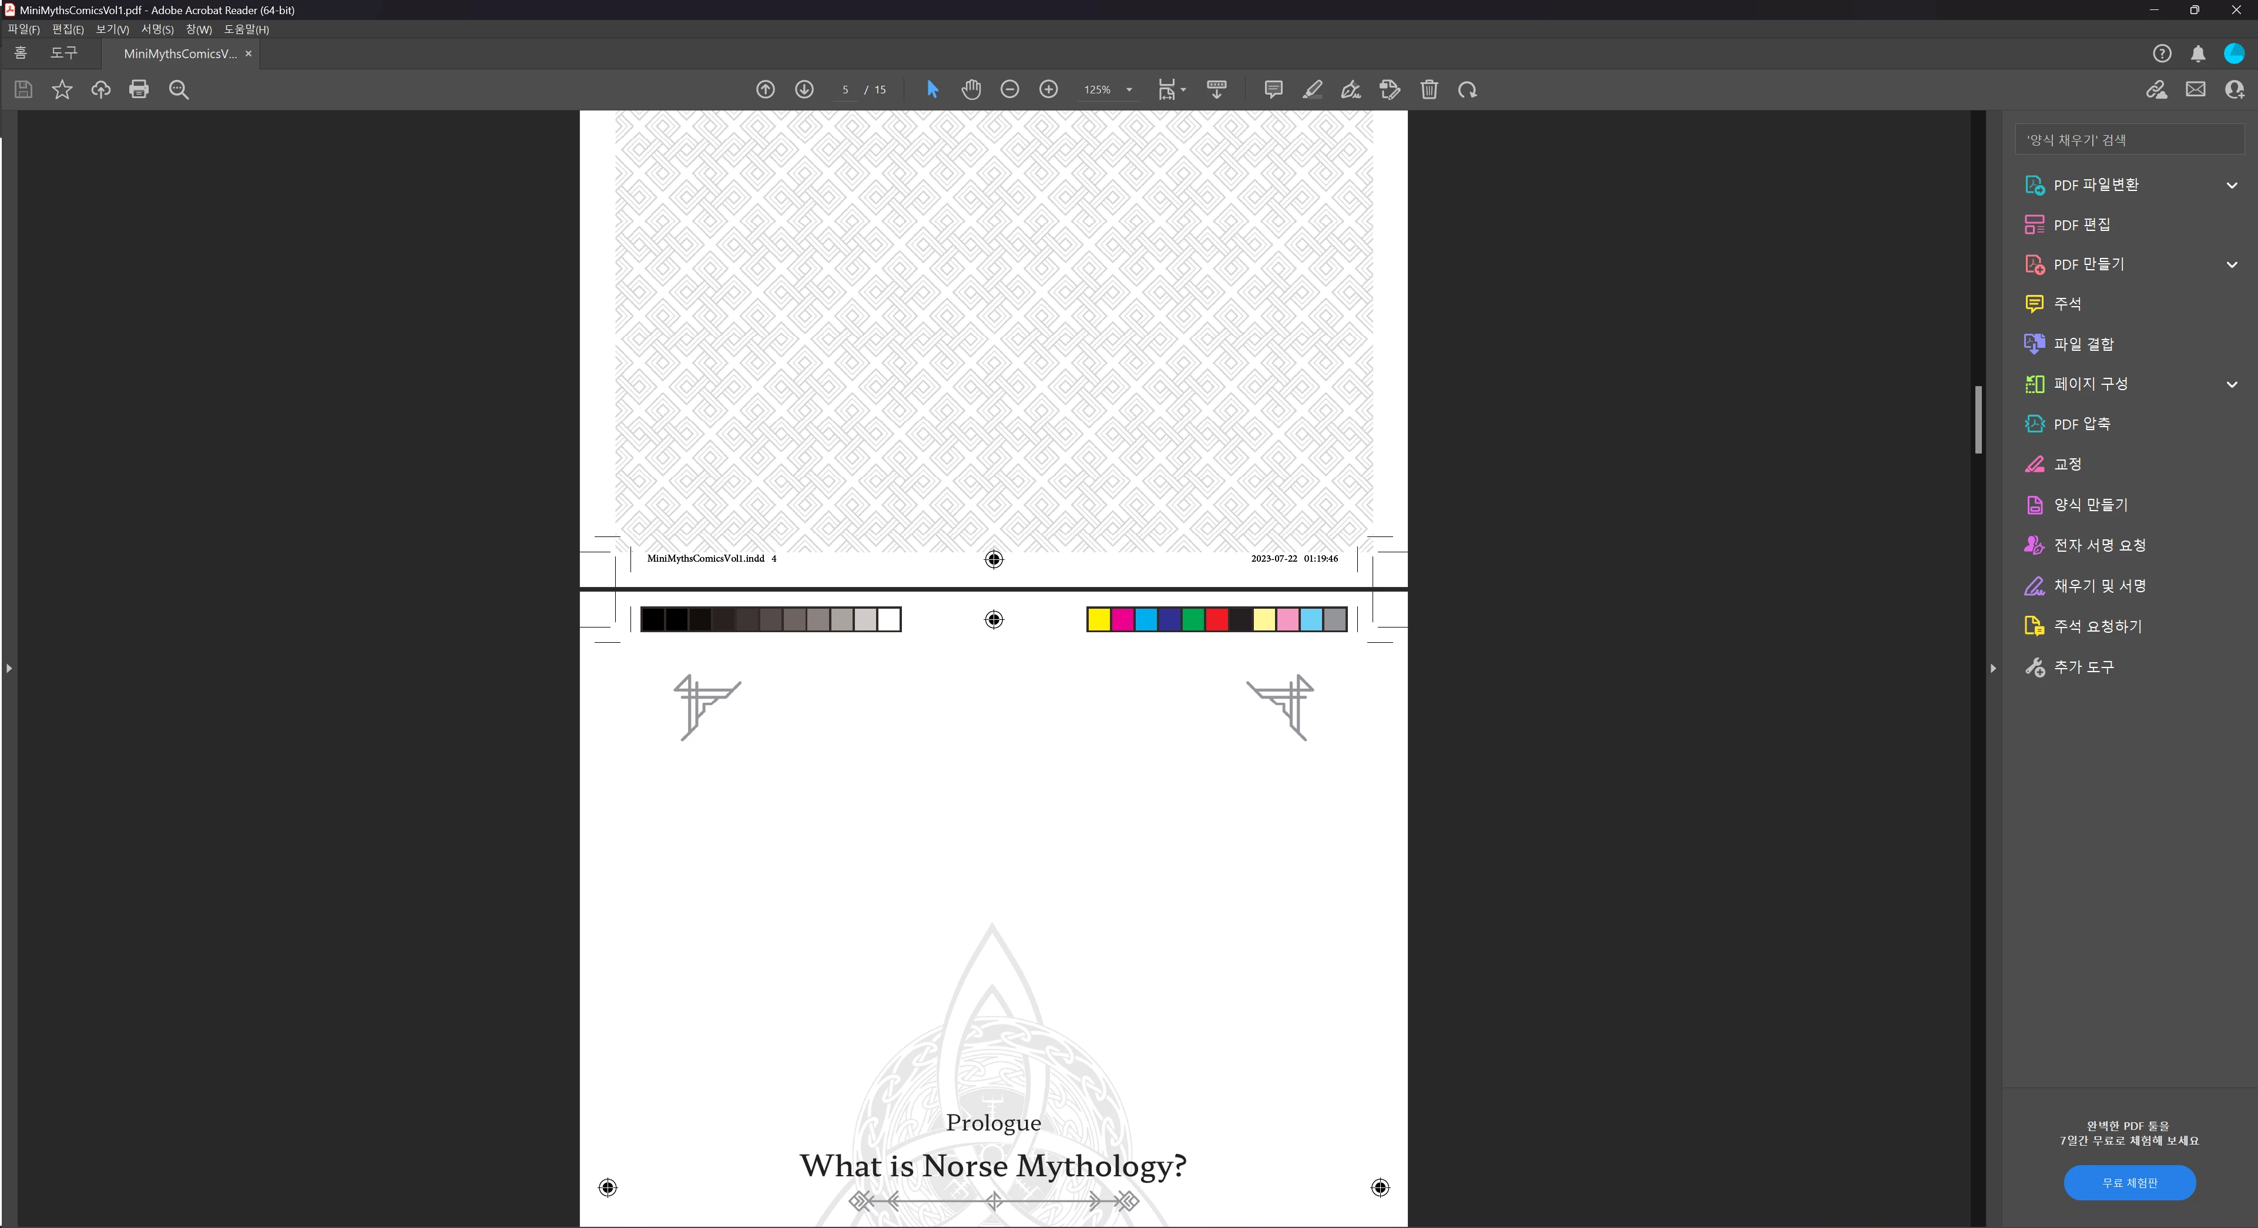Viewport: 2258px width, 1228px height.
Task: Open the 채우기 및 서명 tool
Action: 2098,586
